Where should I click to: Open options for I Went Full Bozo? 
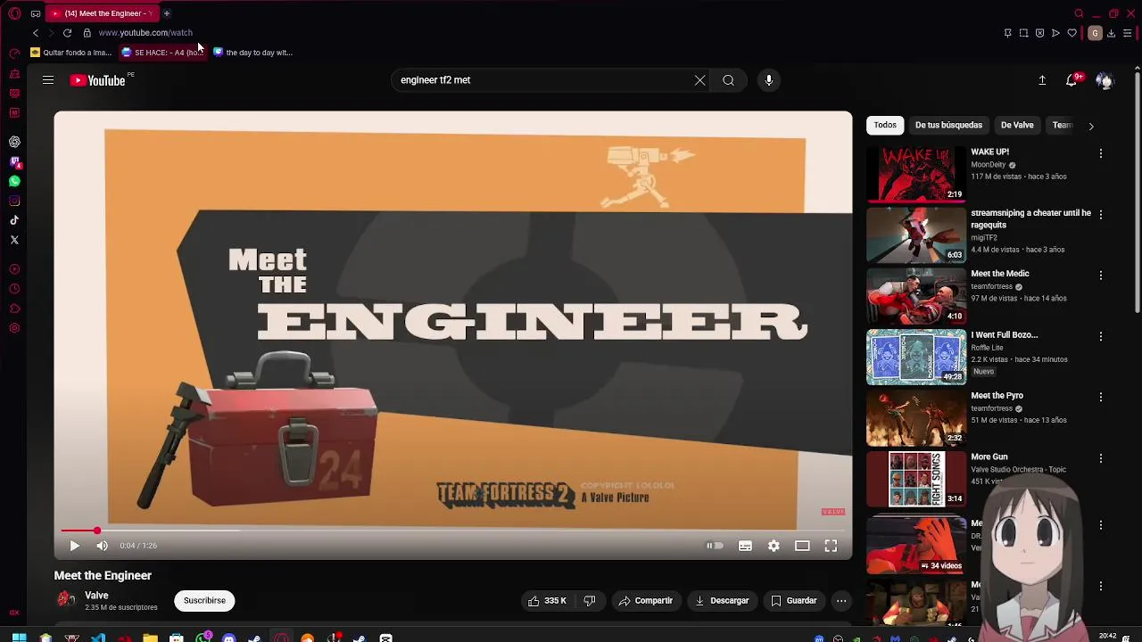[x=1100, y=336]
